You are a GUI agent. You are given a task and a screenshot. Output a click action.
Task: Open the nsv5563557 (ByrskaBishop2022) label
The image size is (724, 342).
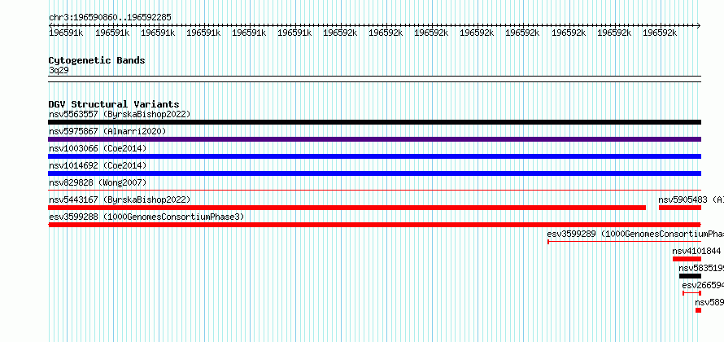tap(120, 114)
